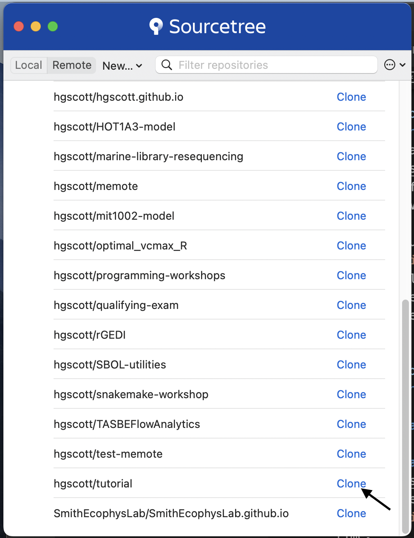Select the hgscott/test-memote name
This screenshot has height=538, width=414.
108,454
